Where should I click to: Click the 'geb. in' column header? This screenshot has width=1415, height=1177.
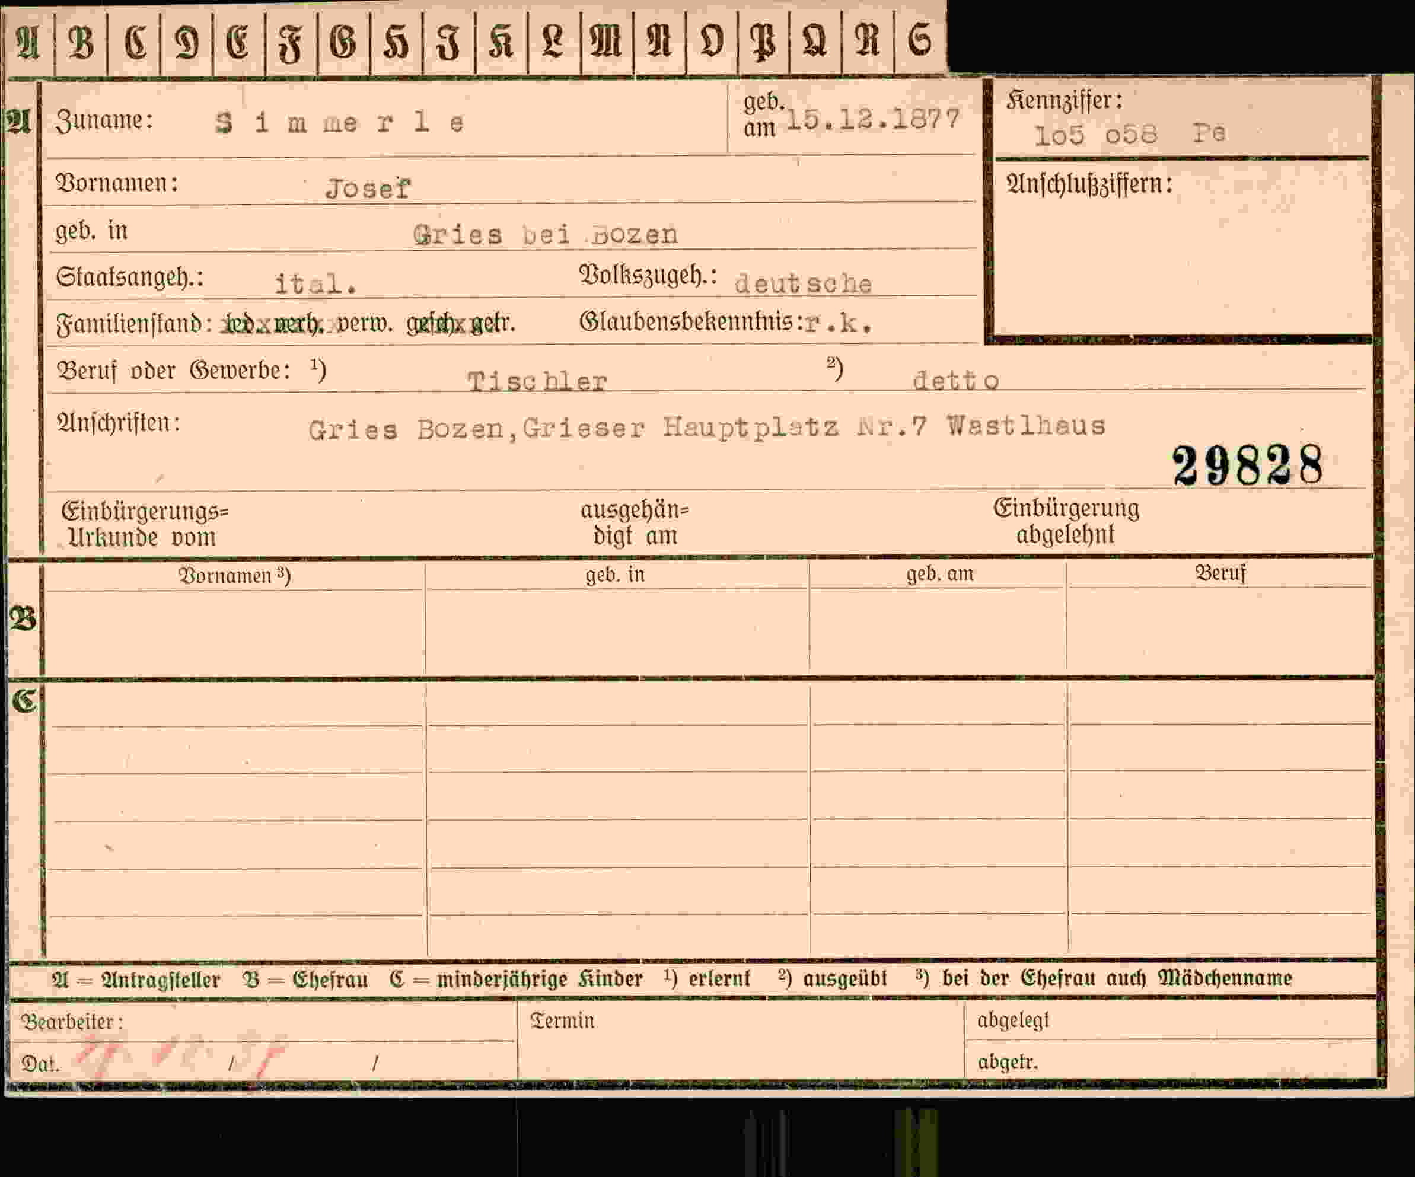click(615, 575)
